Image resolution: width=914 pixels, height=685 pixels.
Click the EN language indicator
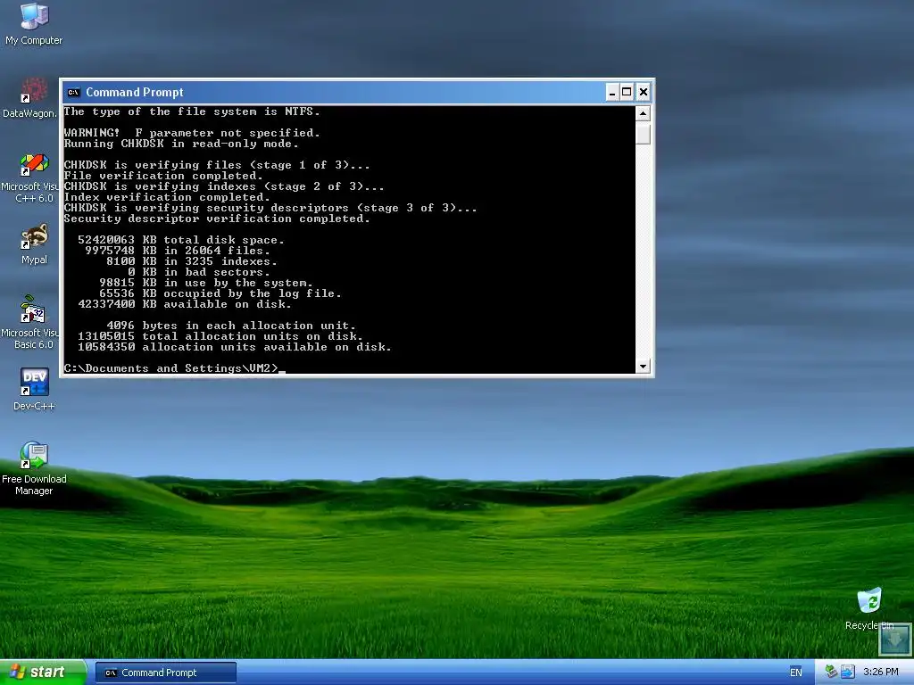pyautogui.click(x=795, y=673)
